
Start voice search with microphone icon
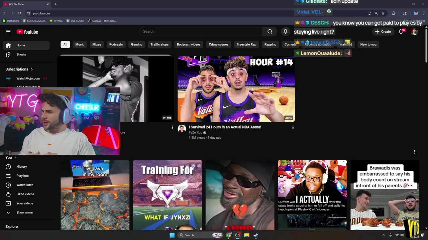coord(285,31)
